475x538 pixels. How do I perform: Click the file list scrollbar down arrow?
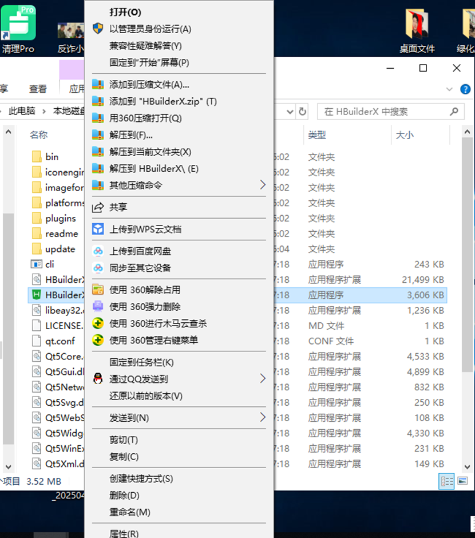467,466
